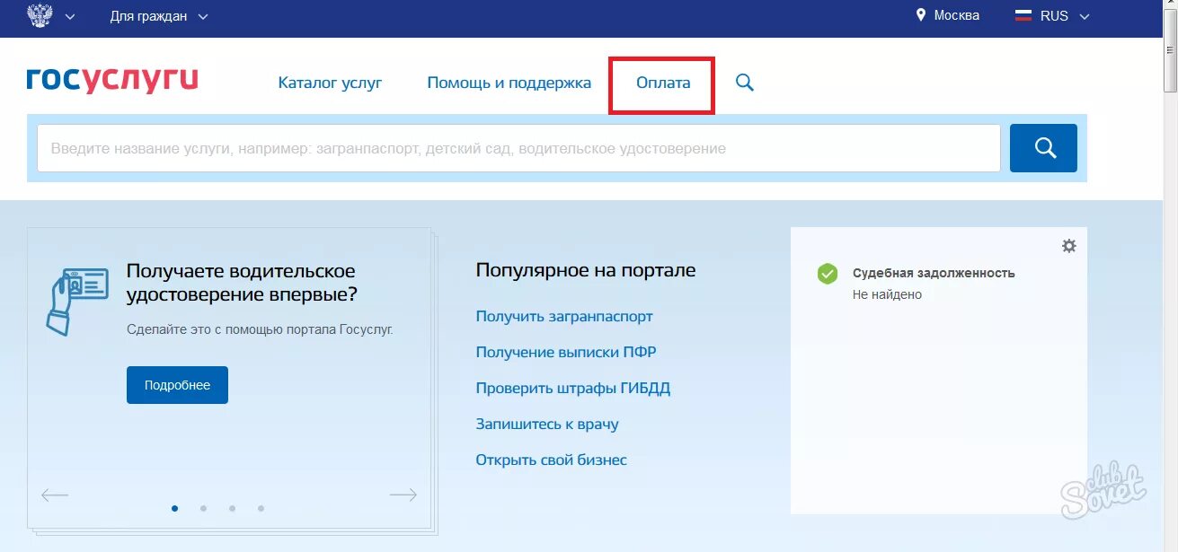Screen dimensions: 1178x552
Task: Open 'Помощь и поддержка' menu
Action: (509, 83)
